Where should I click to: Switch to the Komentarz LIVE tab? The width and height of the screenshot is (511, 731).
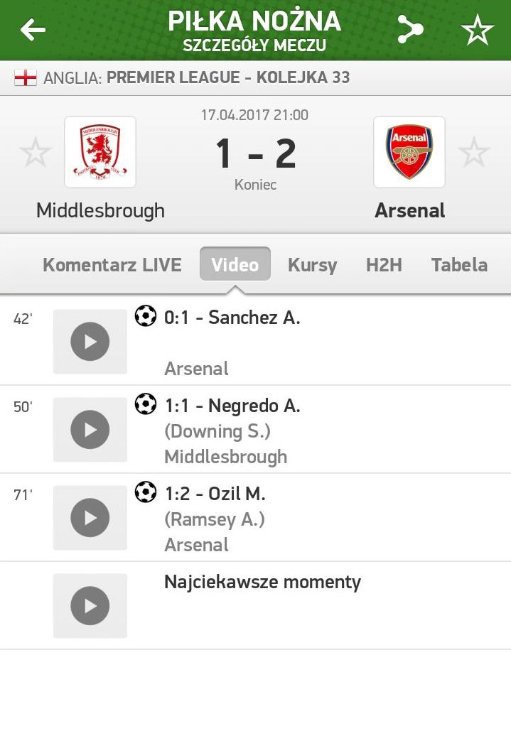(112, 265)
